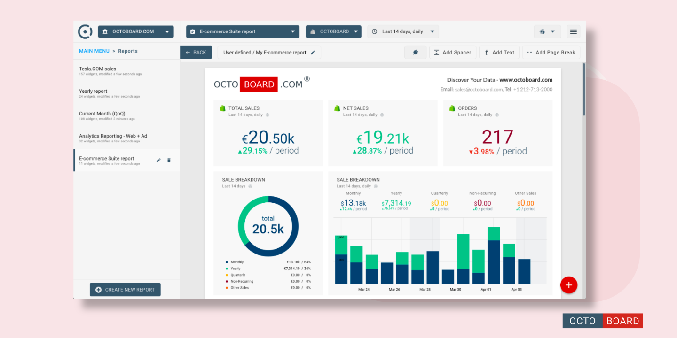Click the BACK button
This screenshot has height=338, width=677.
point(196,53)
